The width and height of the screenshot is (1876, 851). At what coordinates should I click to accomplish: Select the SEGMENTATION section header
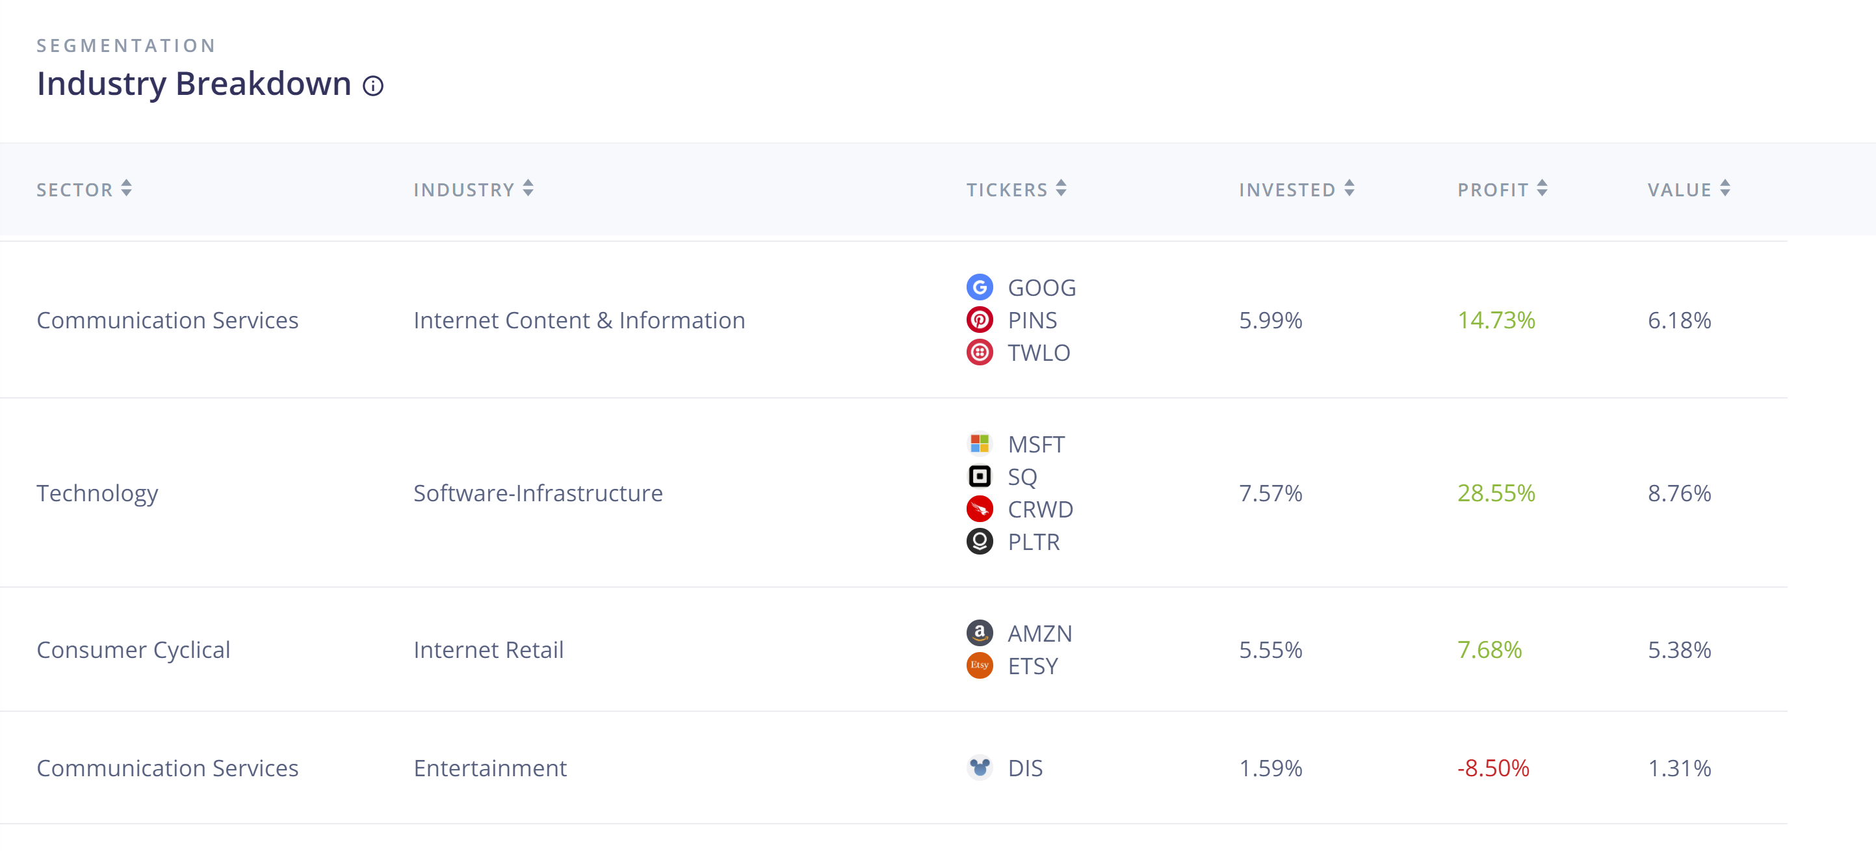[126, 45]
